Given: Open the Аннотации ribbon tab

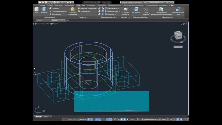Looking at the screenshot, I should 59,5.
